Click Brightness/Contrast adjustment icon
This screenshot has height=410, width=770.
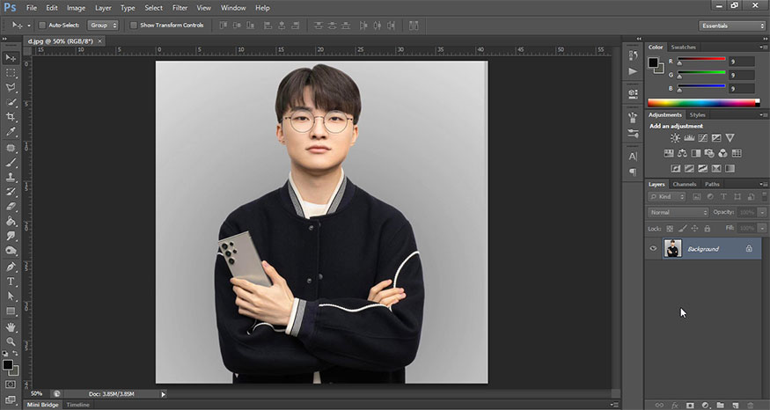pos(675,138)
